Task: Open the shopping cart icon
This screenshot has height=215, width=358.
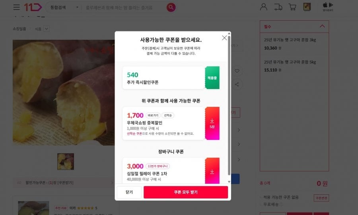Action: (292, 7)
